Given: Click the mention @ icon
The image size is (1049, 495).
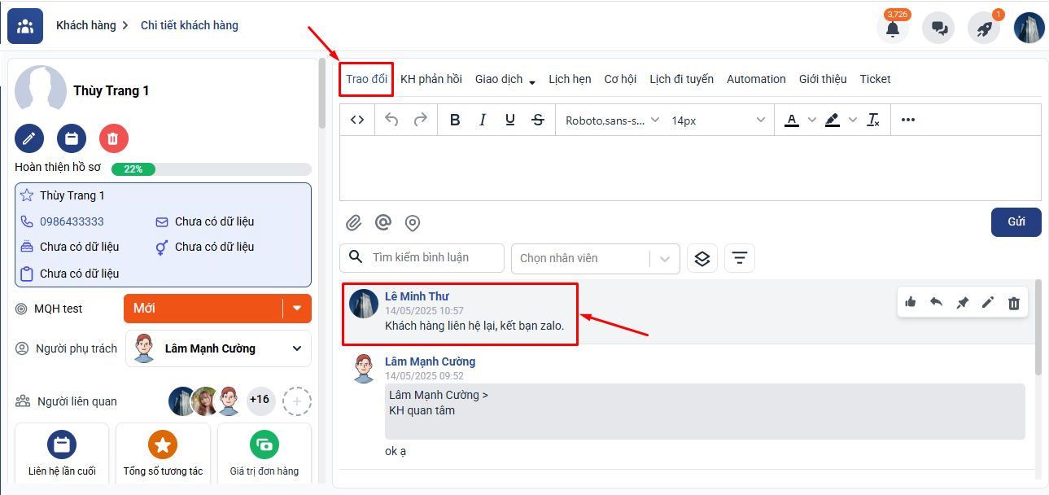Looking at the screenshot, I should [382, 223].
